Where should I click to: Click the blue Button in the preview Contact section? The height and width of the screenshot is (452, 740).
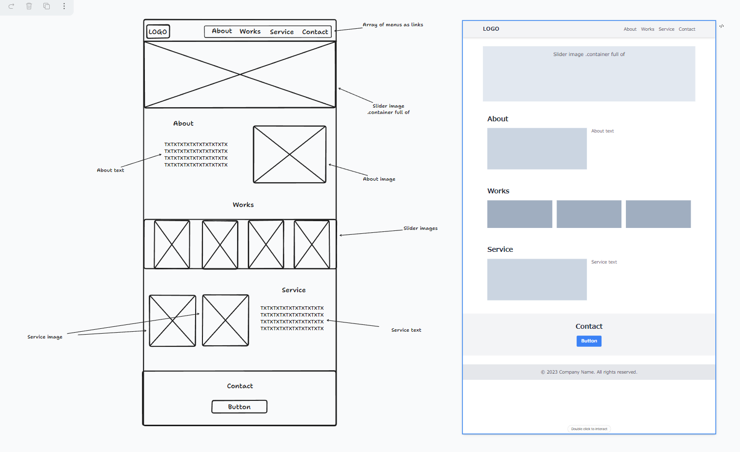click(589, 341)
